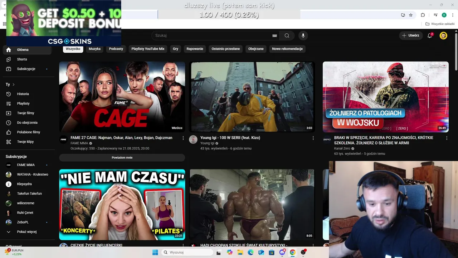Open Microsoft Store from the taskbar
Image resolution: width=458 pixels, height=258 pixels.
pos(272,252)
